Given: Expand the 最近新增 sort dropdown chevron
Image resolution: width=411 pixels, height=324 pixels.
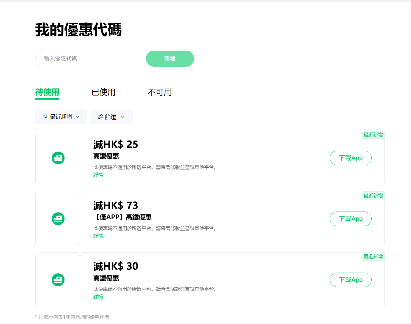Looking at the screenshot, I should [x=77, y=117].
